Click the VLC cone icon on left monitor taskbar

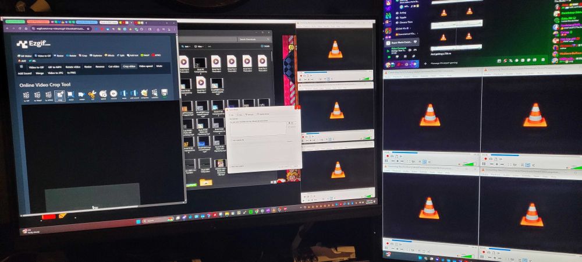point(274,210)
